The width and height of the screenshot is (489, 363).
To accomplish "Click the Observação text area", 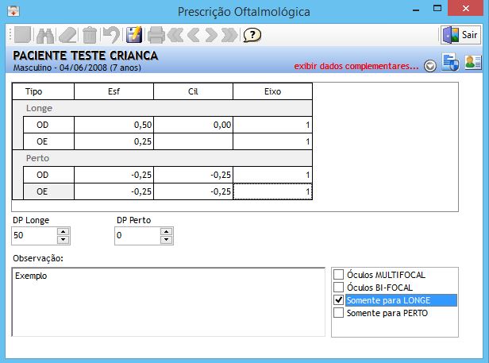I will pos(168,302).
